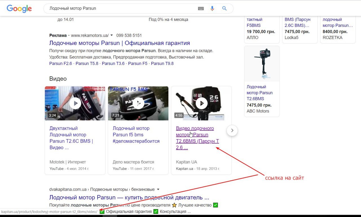Click 'YouTube - 11 сент. 2017 г.' source text
This screenshot has height=217, width=361.
pyautogui.click(x=133, y=169)
